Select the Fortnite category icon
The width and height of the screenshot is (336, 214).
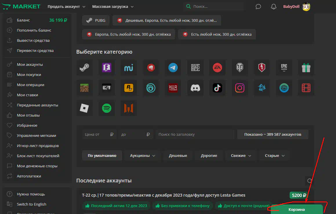click(x=106, y=68)
